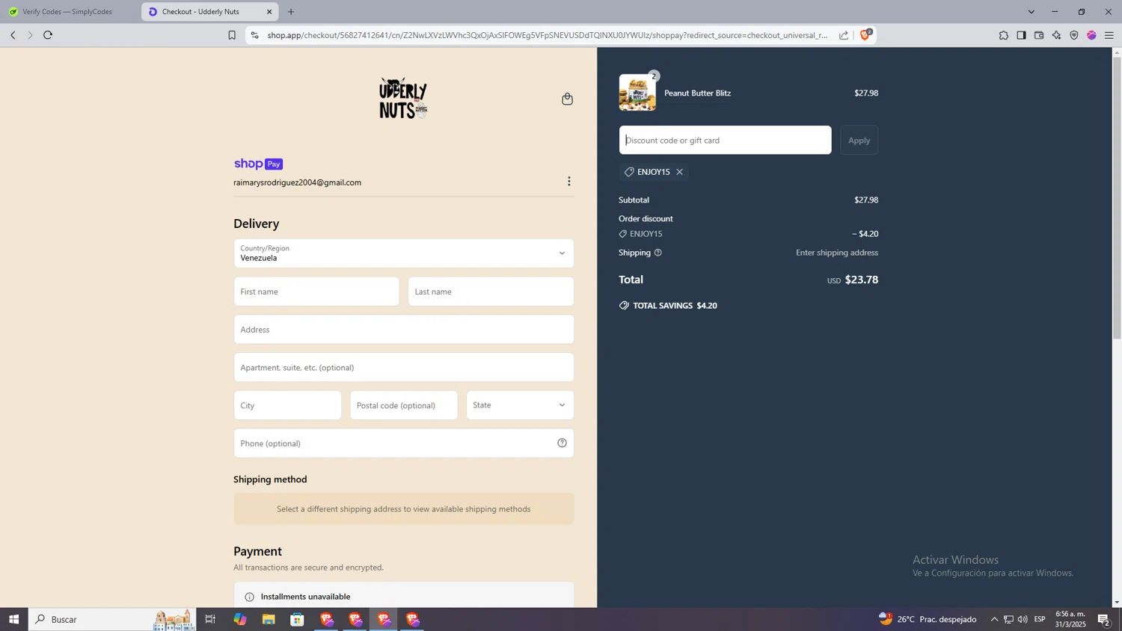Open a new browser tab

click(x=291, y=12)
